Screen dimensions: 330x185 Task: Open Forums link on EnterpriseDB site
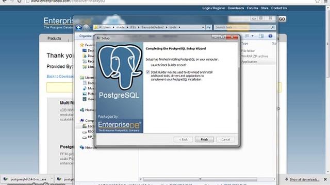coord(252,8)
